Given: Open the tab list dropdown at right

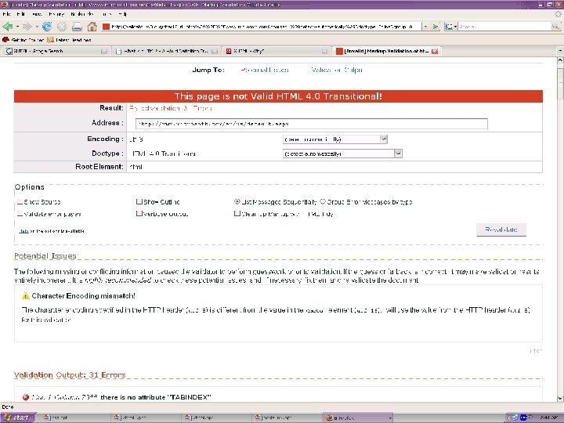Looking at the screenshot, I should tap(560, 51).
